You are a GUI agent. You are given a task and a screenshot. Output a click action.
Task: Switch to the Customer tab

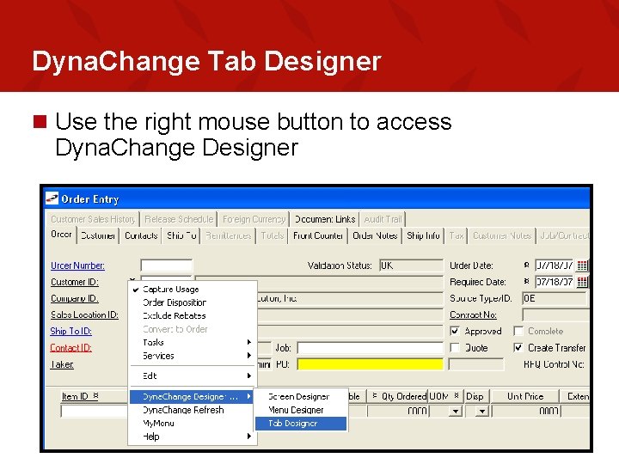[98, 235]
